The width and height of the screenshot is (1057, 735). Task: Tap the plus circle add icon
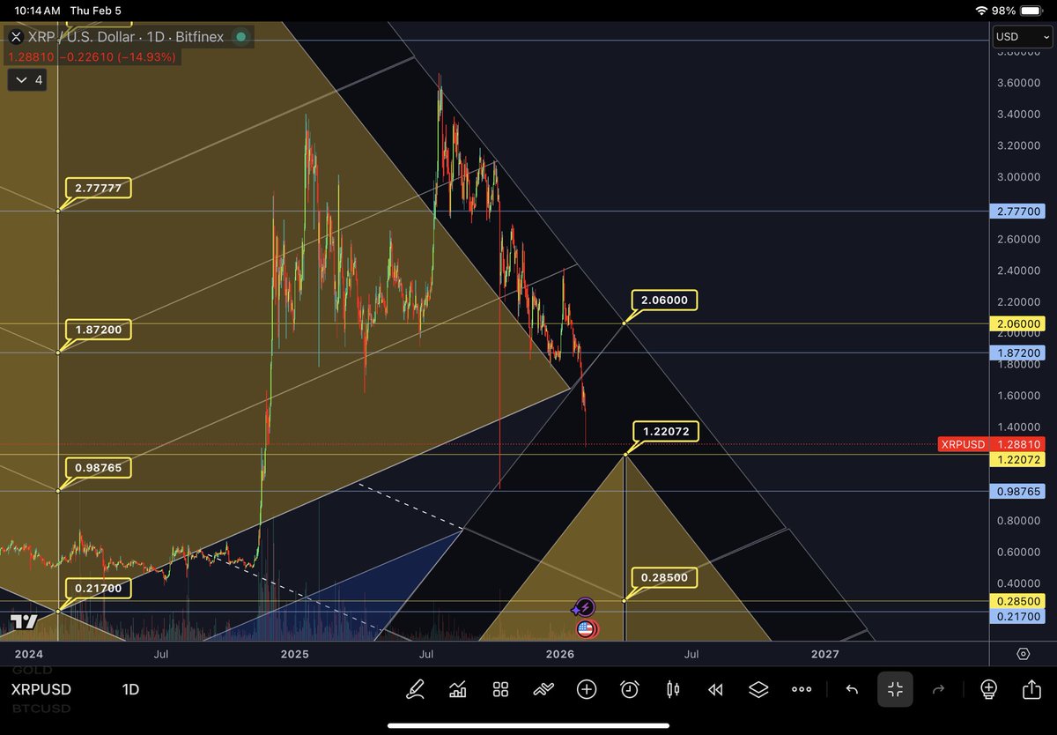tap(587, 690)
